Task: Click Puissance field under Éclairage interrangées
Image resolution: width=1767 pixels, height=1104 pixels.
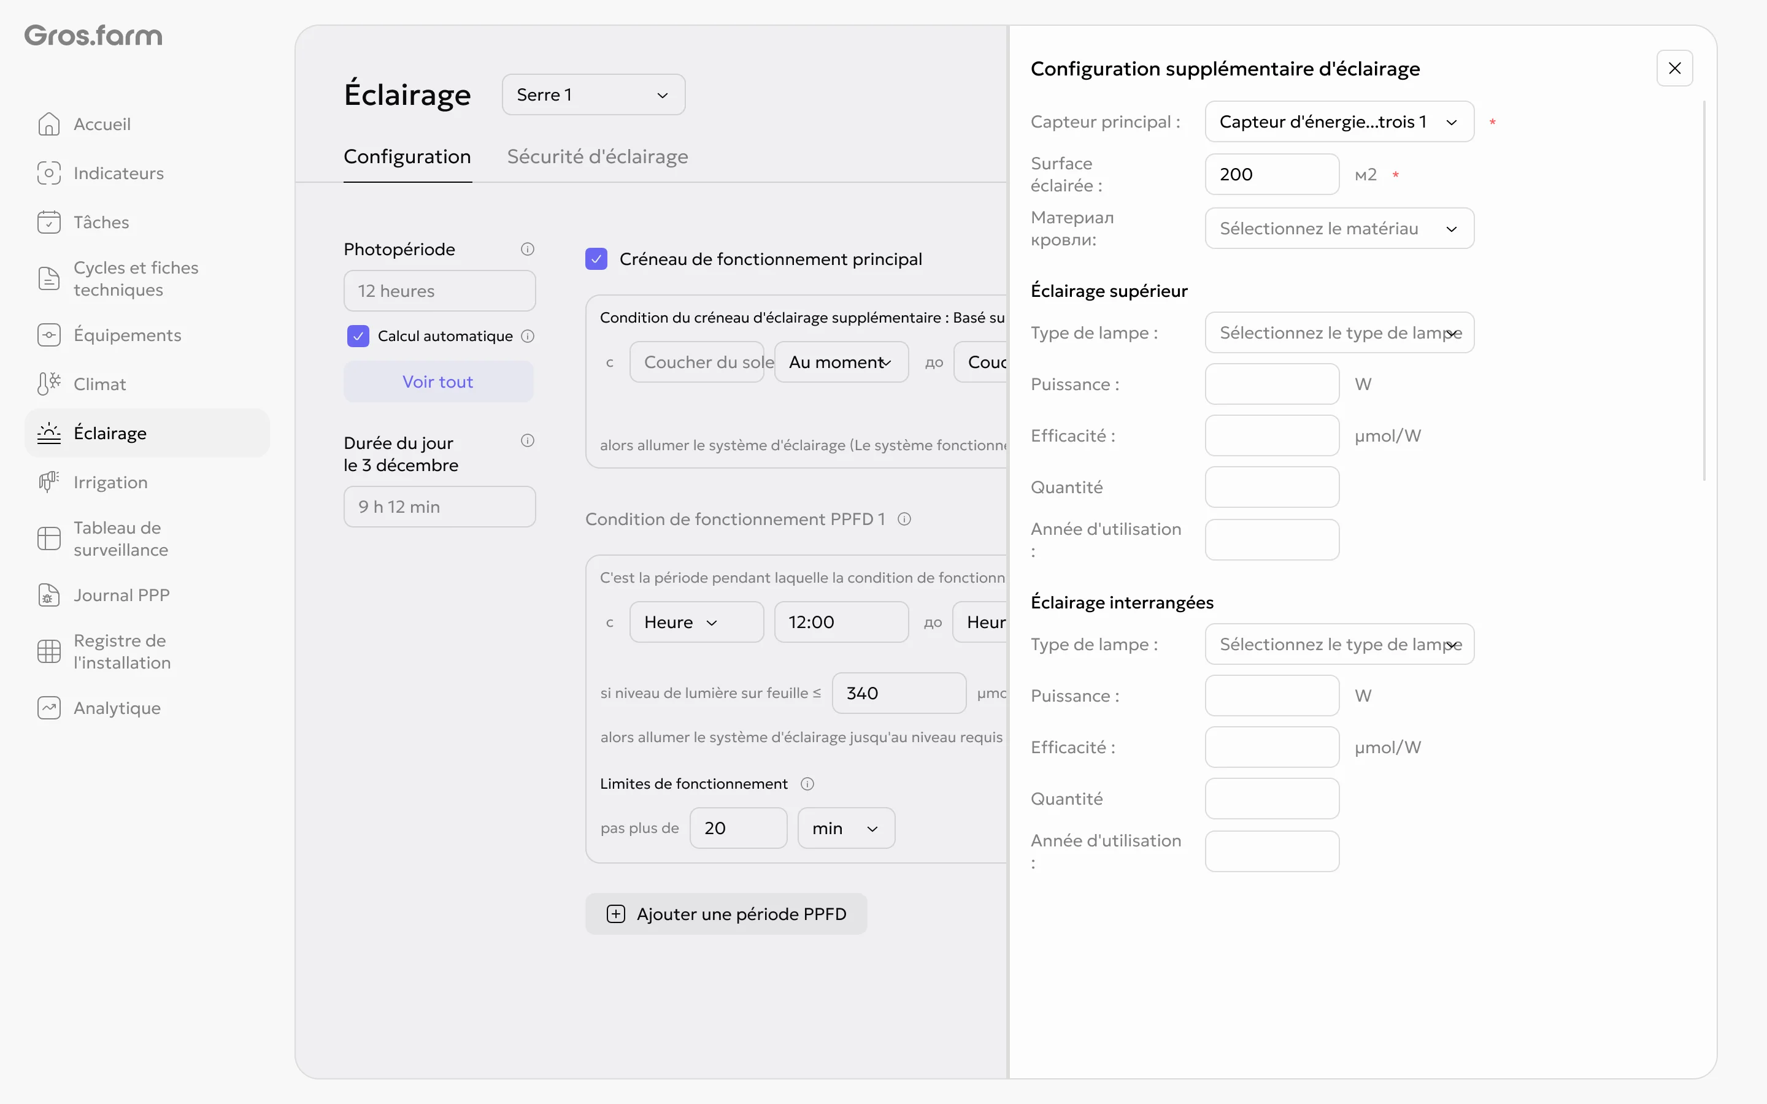Action: (1272, 696)
